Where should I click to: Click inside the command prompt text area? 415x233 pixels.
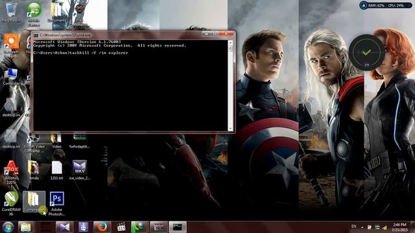click(130, 85)
